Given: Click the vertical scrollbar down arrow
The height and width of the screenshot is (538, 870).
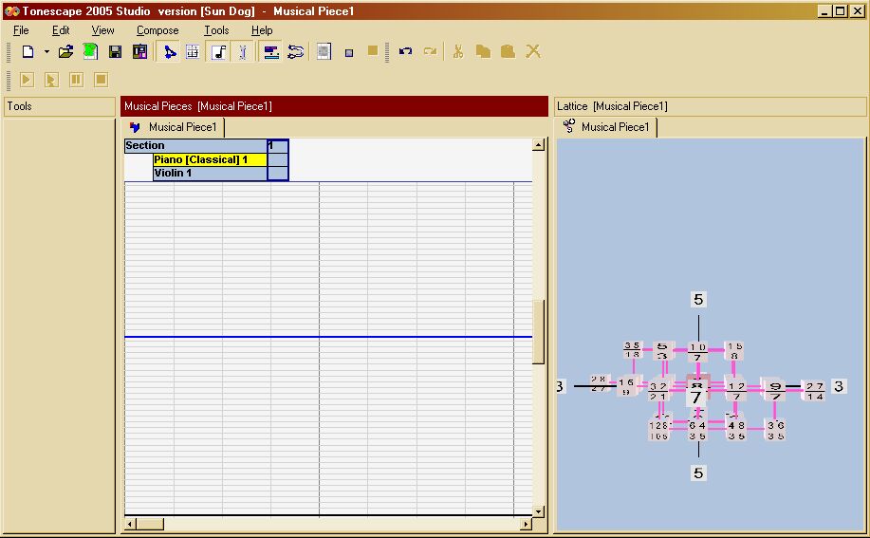Looking at the screenshot, I should 538,511.
